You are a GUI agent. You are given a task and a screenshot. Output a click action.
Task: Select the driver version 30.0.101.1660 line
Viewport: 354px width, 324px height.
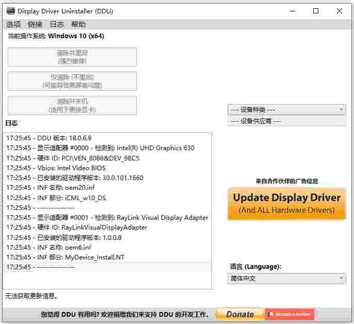click(x=108, y=178)
